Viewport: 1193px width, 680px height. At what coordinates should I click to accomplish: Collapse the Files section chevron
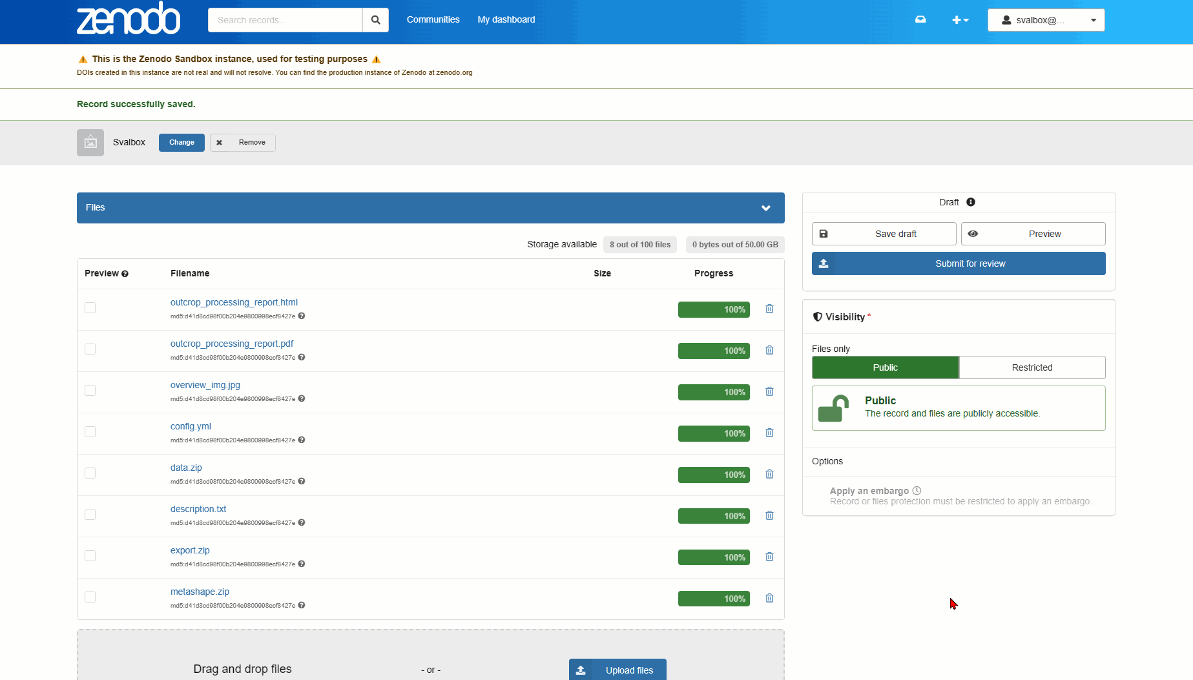coord(766,208)
